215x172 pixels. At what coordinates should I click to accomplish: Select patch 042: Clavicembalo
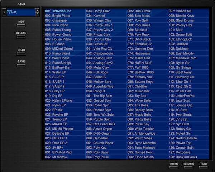coord(106,53)
